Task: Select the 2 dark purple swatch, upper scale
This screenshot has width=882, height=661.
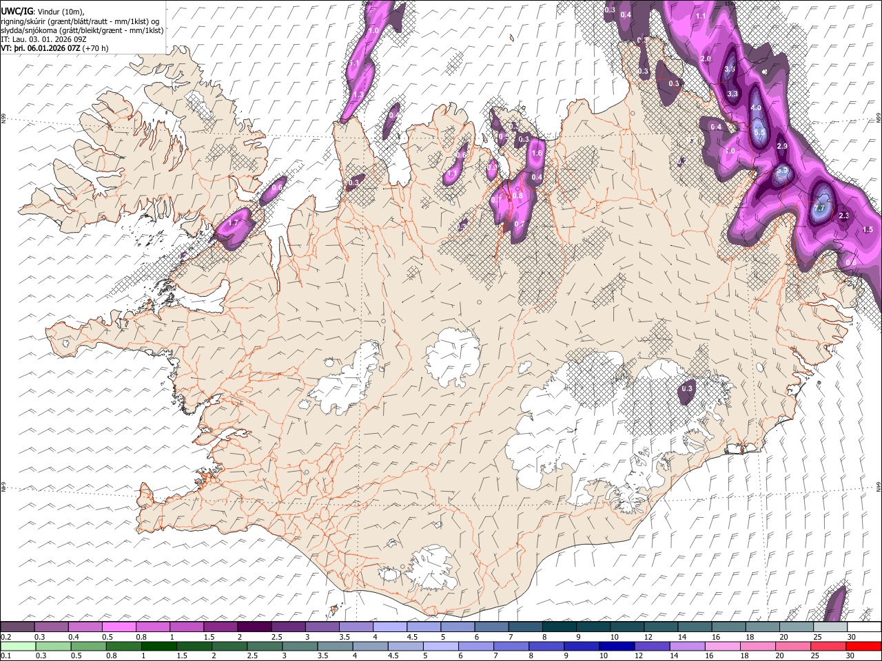Action: (x=254, y=627)
